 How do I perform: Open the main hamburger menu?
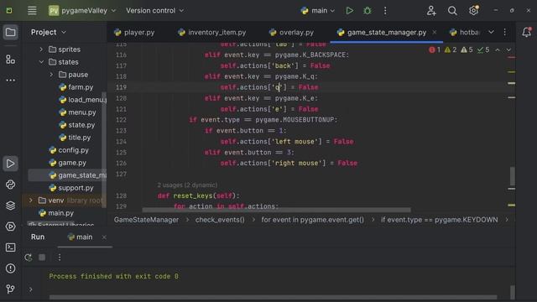click(x=32, y=11)
